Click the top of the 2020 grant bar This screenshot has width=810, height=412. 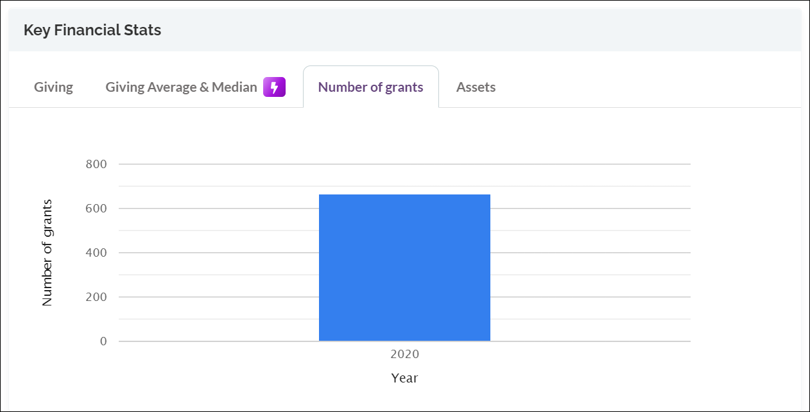coord(404,196)
